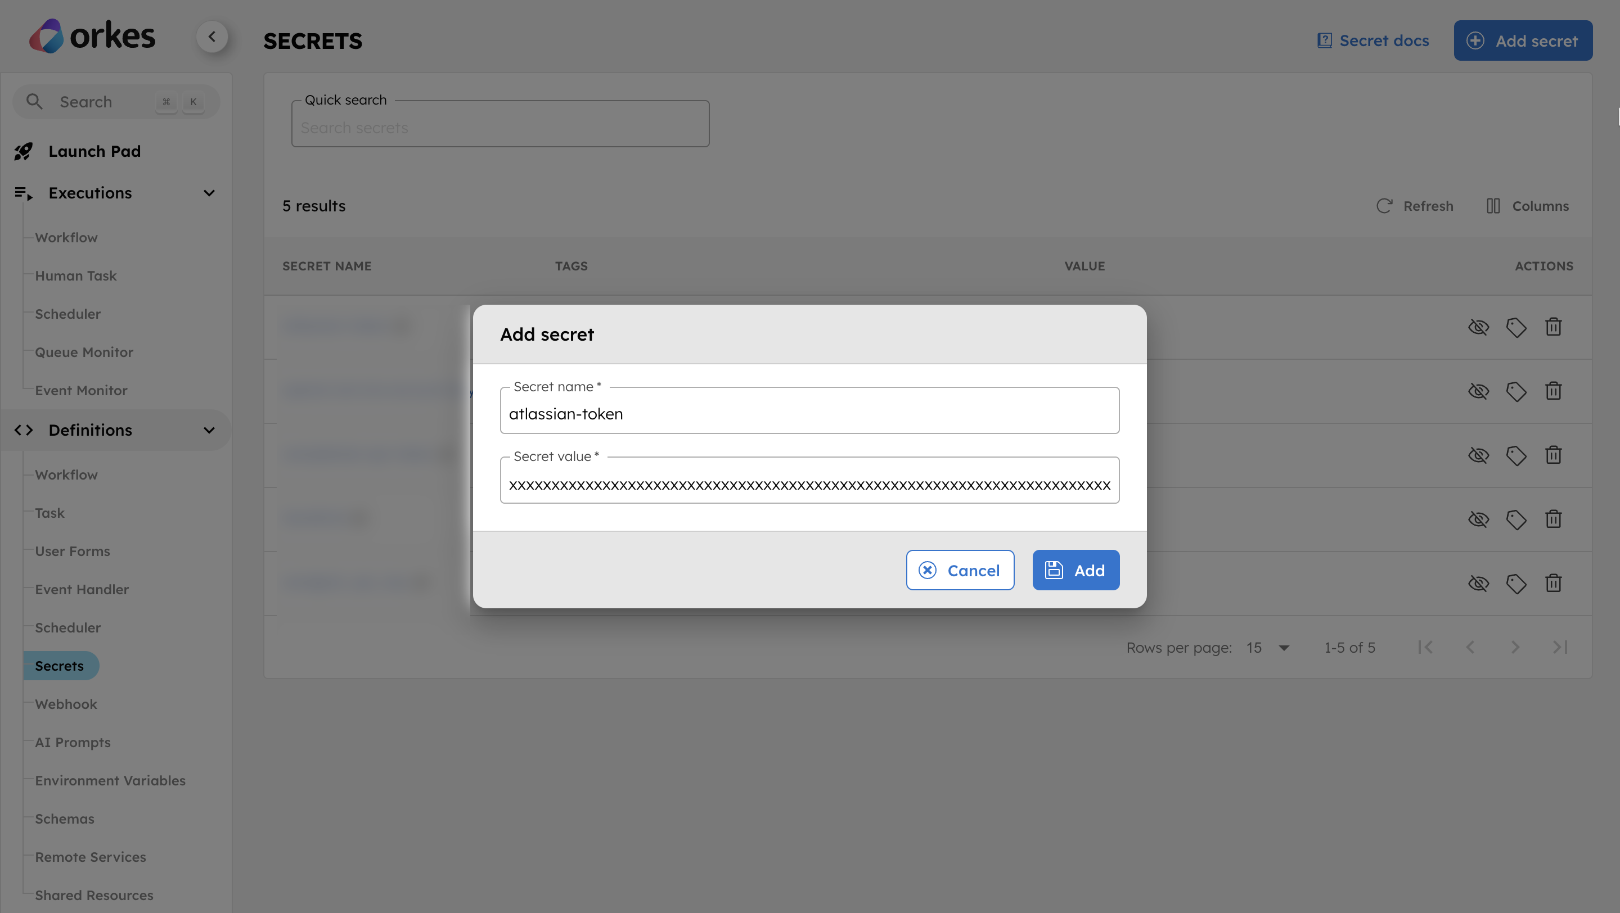Toggle value visibility for second secret row
The height and width of the screenshot is (913, 1620).
1478,391
